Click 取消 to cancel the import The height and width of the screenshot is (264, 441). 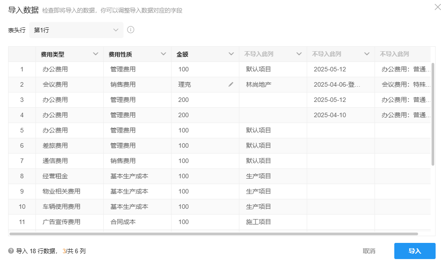(369, 251)
